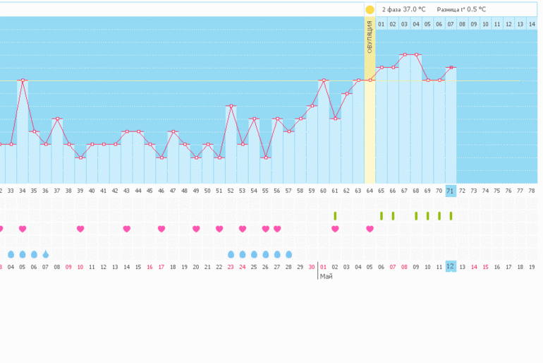This screenshot has width=543, height=363.
Task: Click the '2 фаза 37.0 °C' label
Action: (403, 10)
